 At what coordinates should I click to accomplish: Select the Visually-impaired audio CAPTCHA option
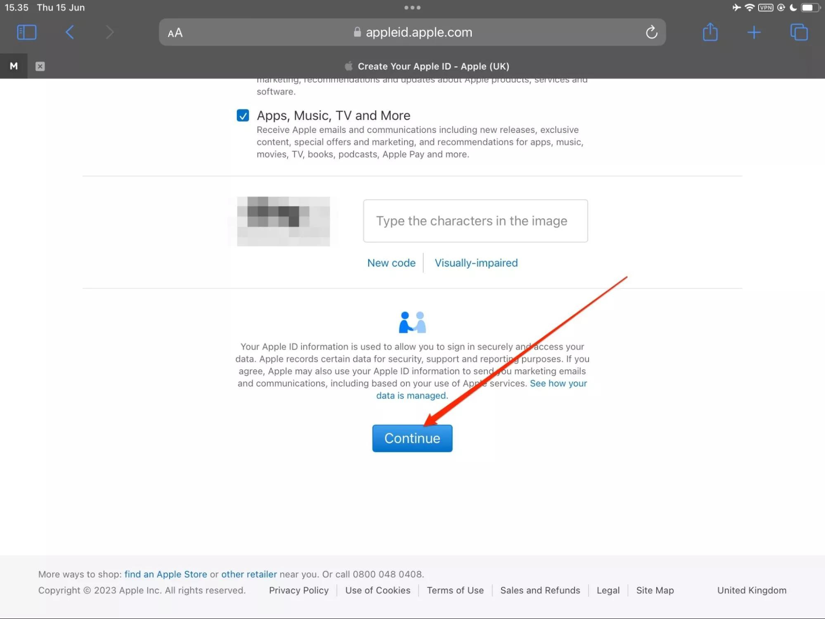476,263
